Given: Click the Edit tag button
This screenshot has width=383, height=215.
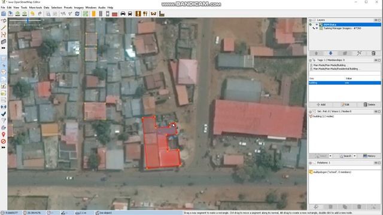Looking at the screenshot, I should pyautogui.click(x=345, y=105).
